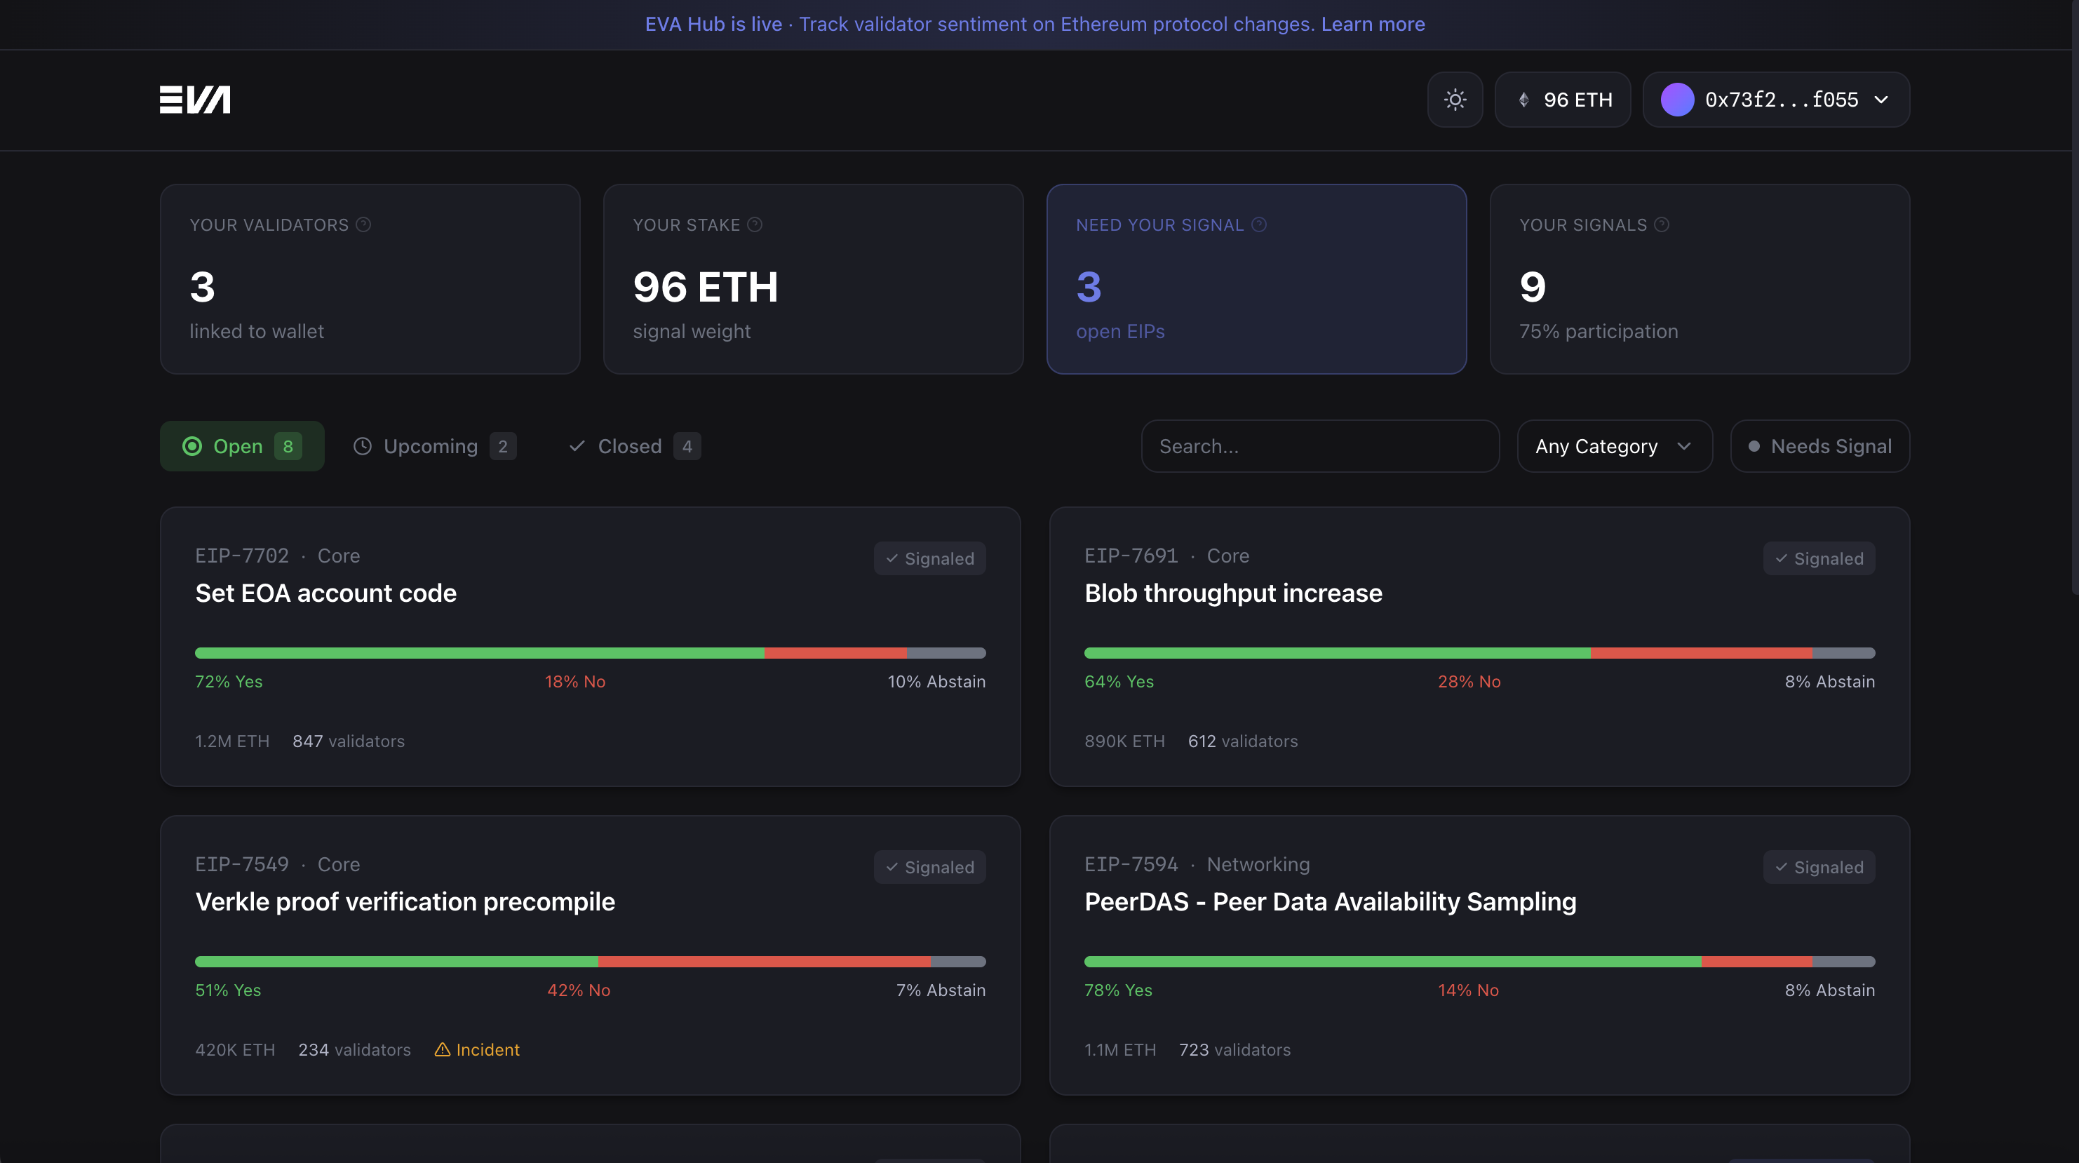Expand the wallet address dropdown 0x73f2...f055
The width and height of the screenshot is (2079, 1163).
1775,100
